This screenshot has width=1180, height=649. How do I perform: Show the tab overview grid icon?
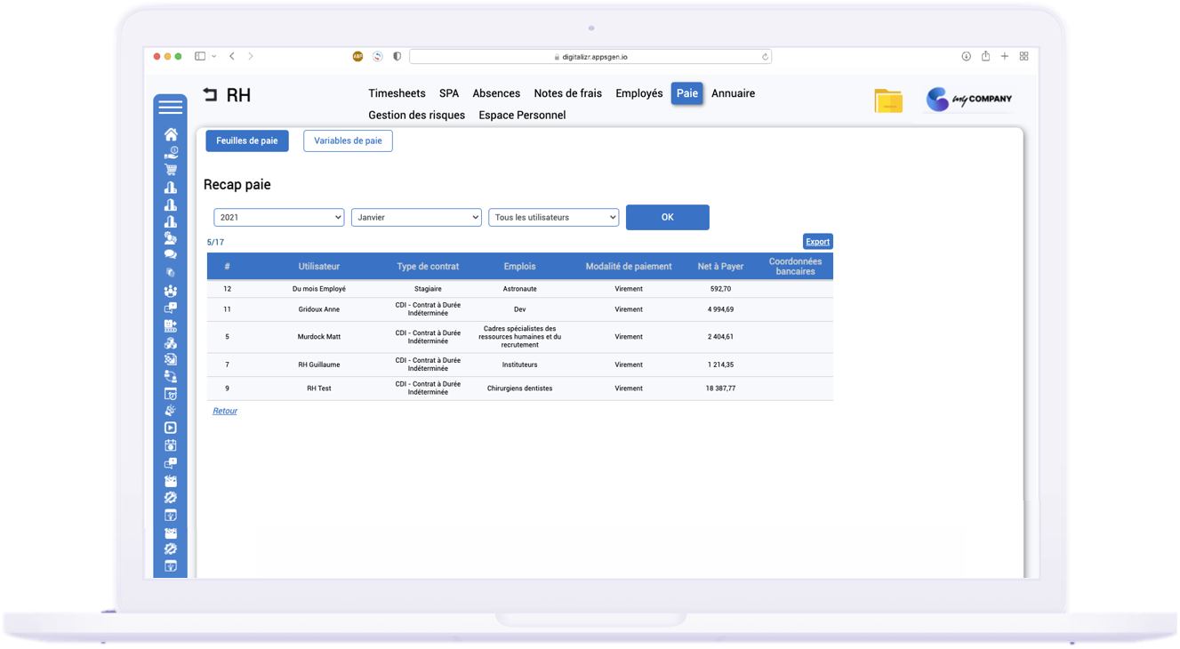pos(1024,56)
